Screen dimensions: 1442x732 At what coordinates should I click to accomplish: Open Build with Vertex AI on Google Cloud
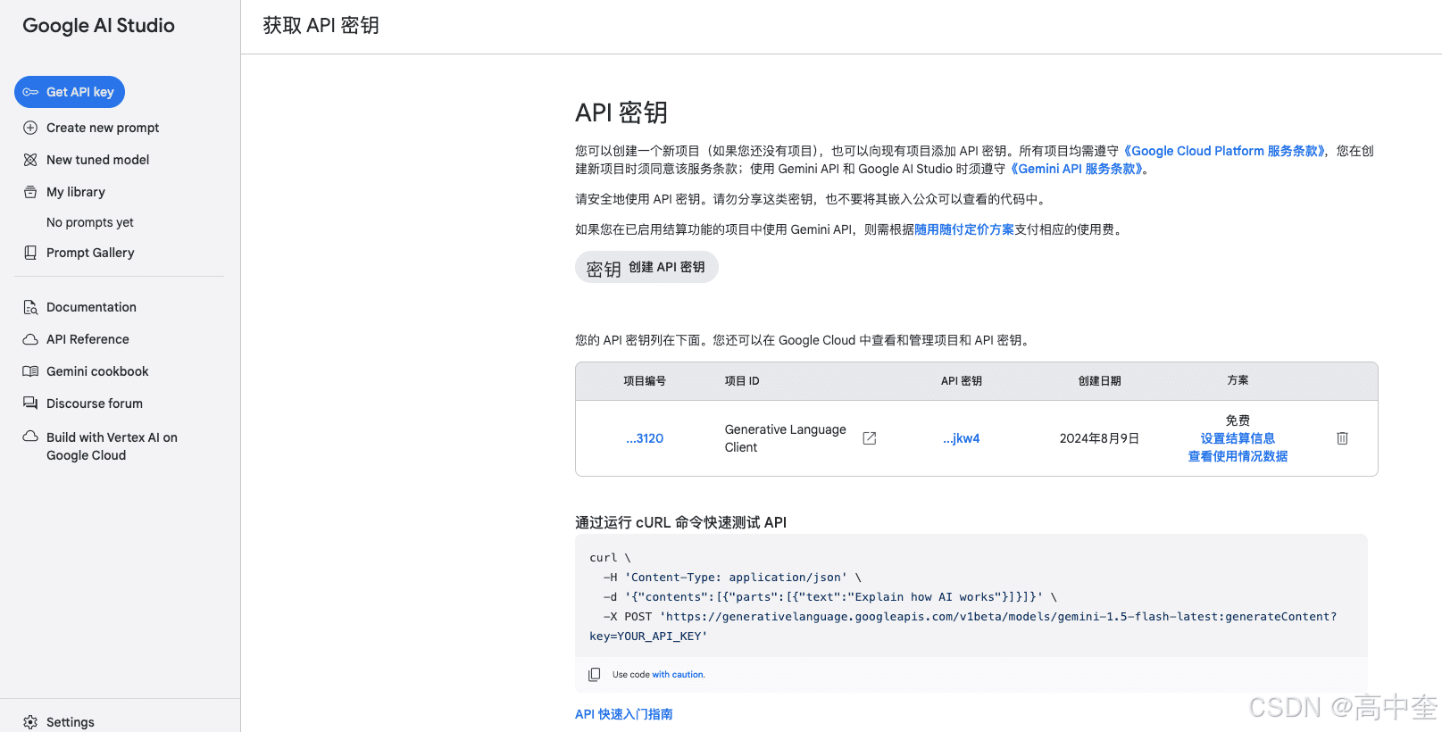pos(112,446)
